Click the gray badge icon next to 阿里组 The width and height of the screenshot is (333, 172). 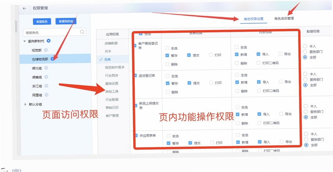(x=46, y=95)
